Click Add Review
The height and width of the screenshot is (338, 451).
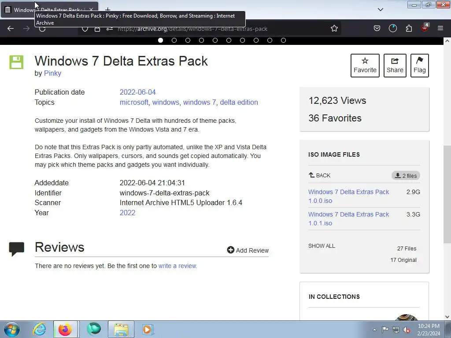248,250
